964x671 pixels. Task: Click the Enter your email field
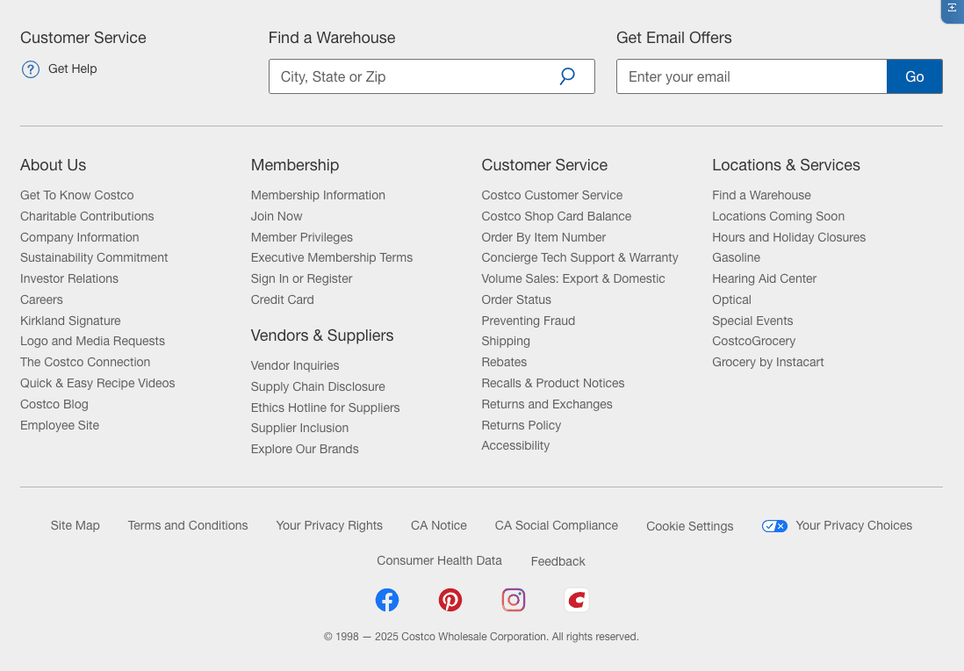point(752,76)
